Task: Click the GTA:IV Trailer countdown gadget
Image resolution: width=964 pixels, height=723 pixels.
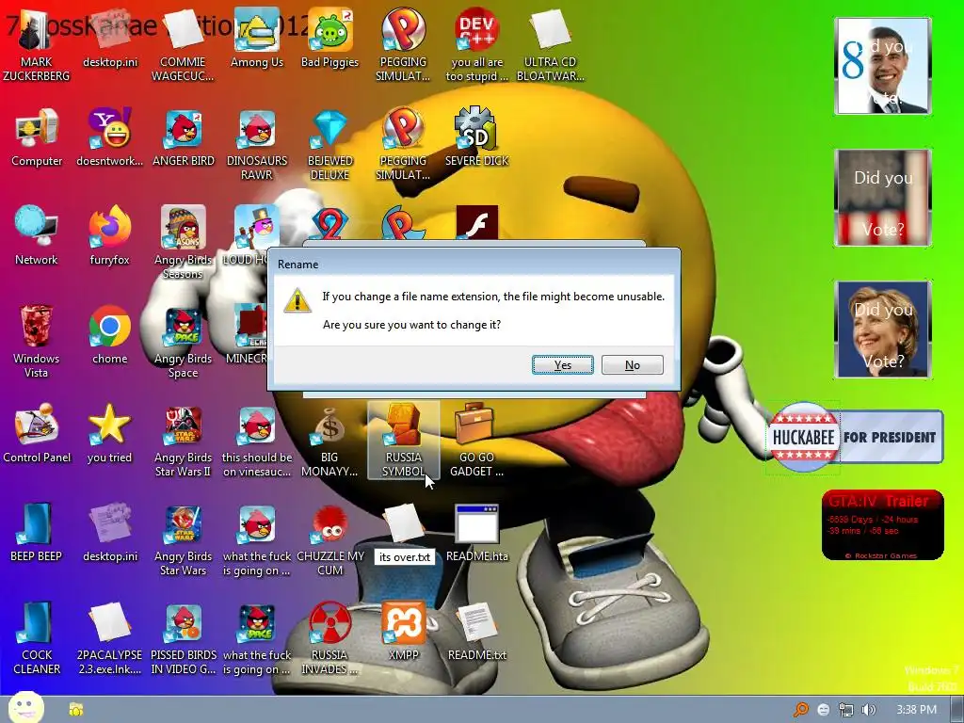Action: coord(882,525)
